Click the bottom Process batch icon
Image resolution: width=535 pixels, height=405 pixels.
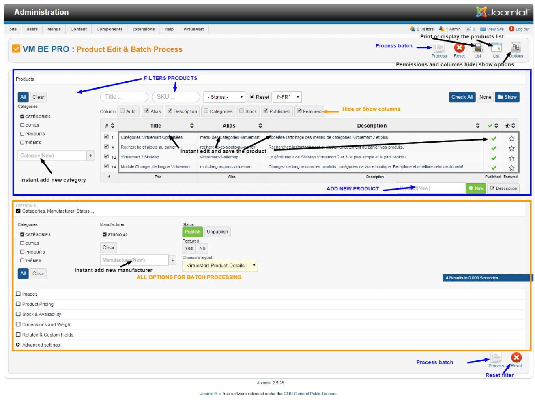click(496, 358)
